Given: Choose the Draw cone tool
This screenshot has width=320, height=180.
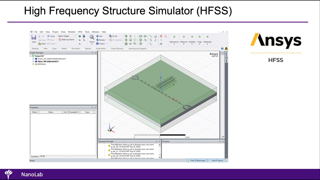Looking at the screenshot, I should tap(130, 36).
